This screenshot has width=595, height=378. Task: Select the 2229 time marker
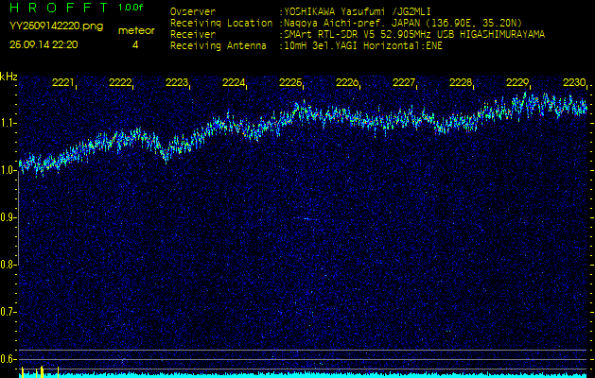pos(517,83)
